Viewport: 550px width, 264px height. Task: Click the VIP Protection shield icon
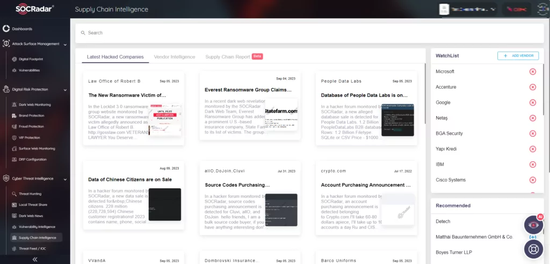click(15, 138)
